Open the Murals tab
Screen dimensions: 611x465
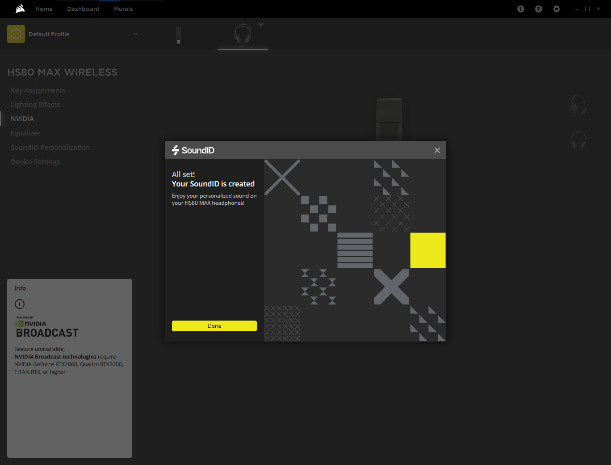click(123, 9)
